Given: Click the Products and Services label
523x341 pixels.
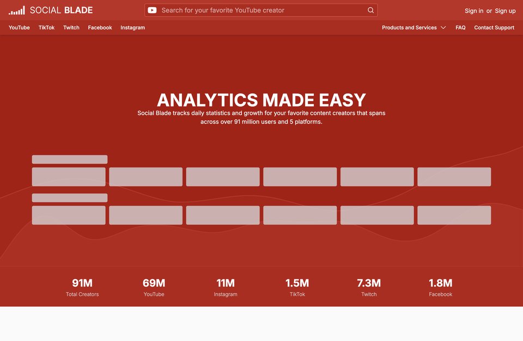Looking at the screenshot, I should coord(409,28).
